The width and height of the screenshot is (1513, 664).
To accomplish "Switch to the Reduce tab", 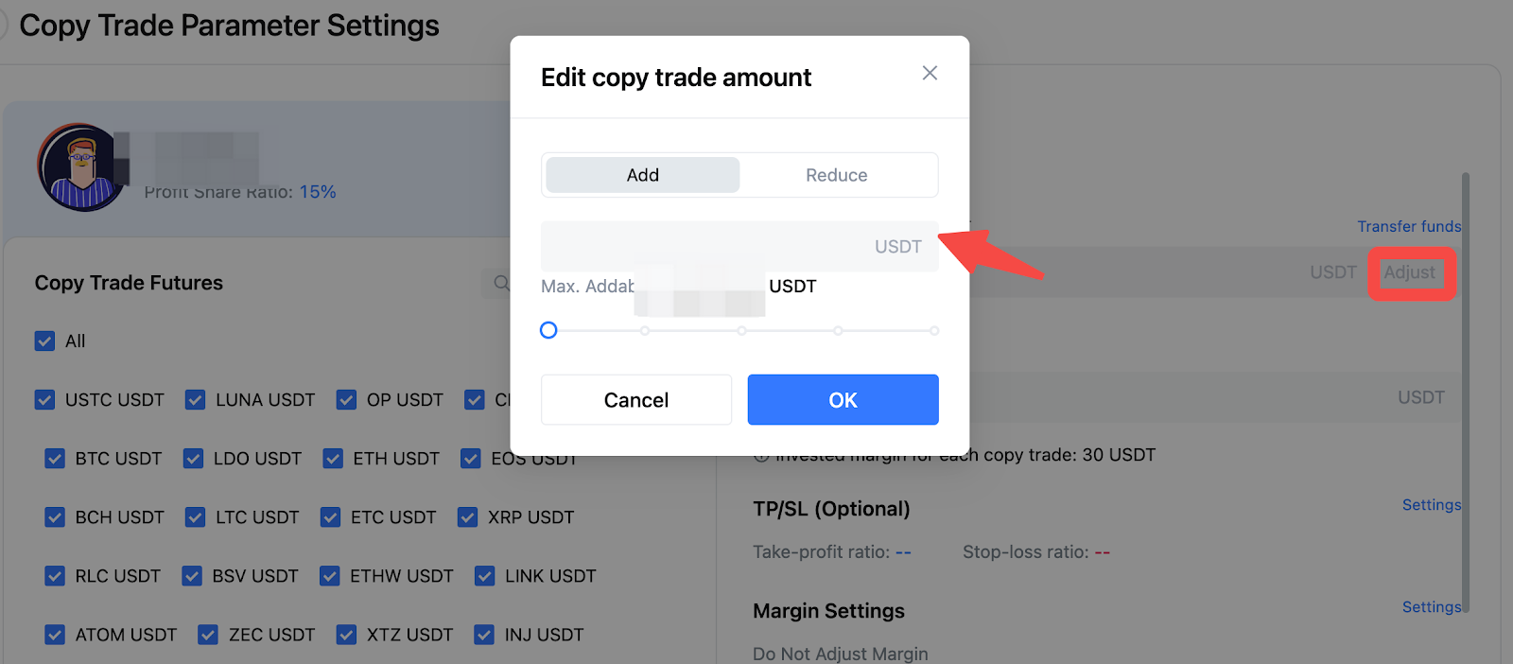I will (x=836, y=175).
